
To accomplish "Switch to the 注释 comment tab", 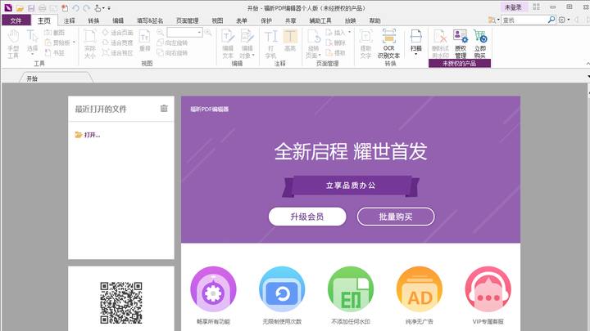I will pos(69,20).
